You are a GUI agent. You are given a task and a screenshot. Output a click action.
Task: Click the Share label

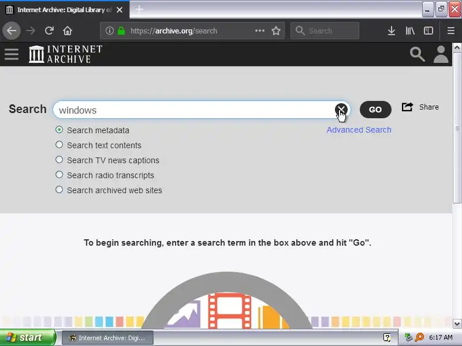click(429, 107)
